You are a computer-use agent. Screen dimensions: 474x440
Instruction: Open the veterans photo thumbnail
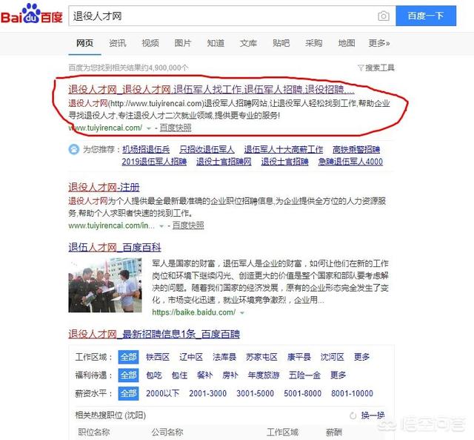[105, 285]
